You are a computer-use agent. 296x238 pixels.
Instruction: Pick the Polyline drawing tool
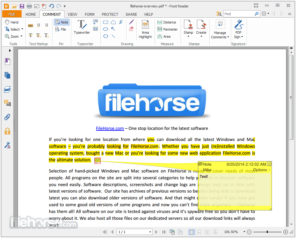pos(121,22)
